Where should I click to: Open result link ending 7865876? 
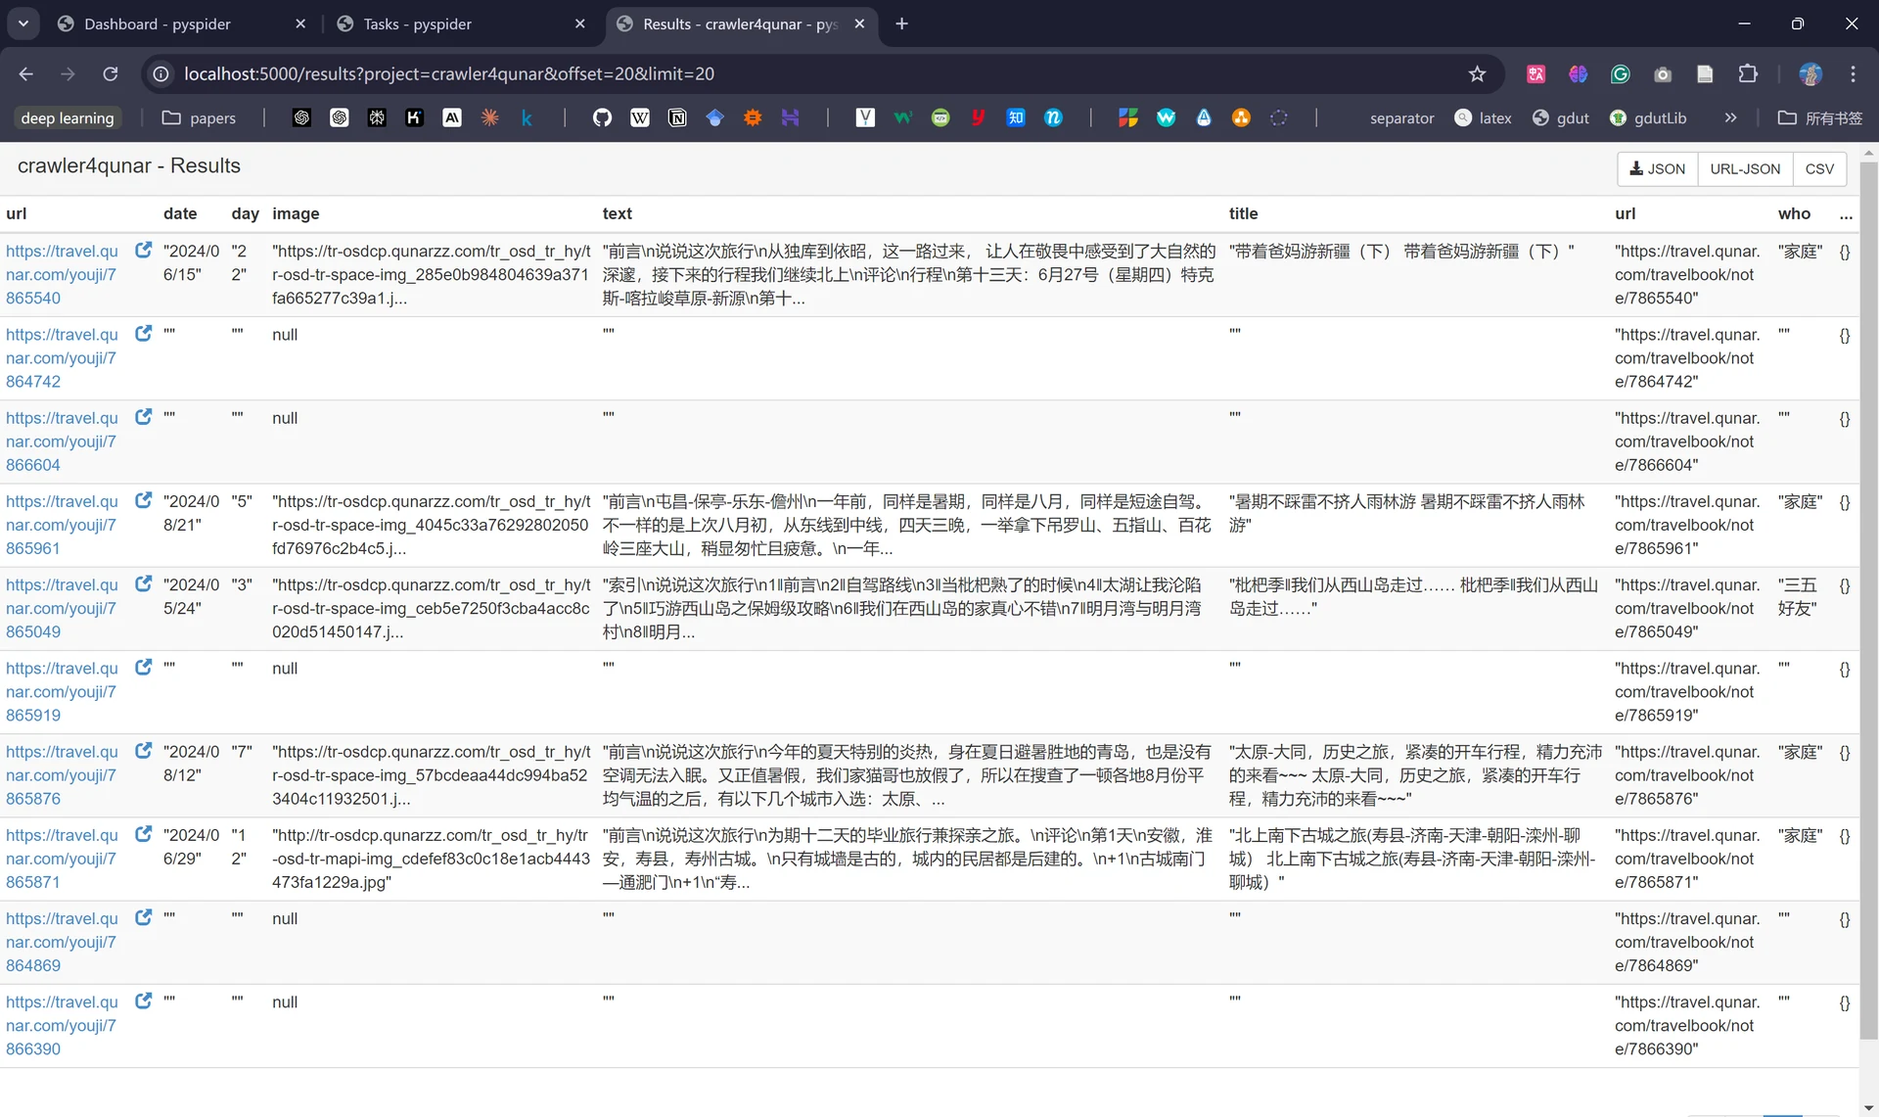(63, 775)
